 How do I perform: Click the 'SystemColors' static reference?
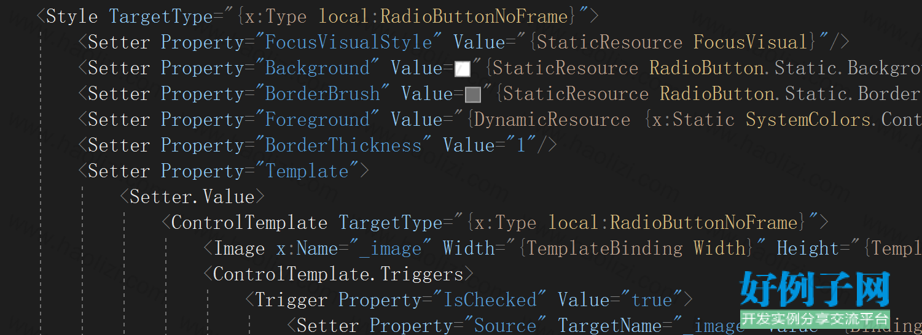(807, 120)
